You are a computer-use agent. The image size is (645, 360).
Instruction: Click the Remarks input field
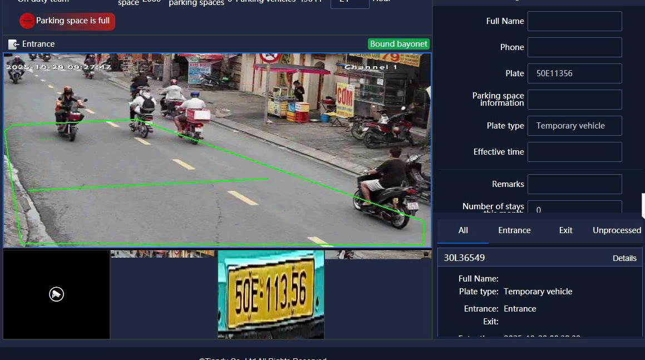[x=574, y=184]
